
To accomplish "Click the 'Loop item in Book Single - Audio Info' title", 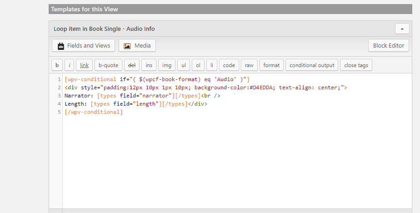I will (104, 29).
